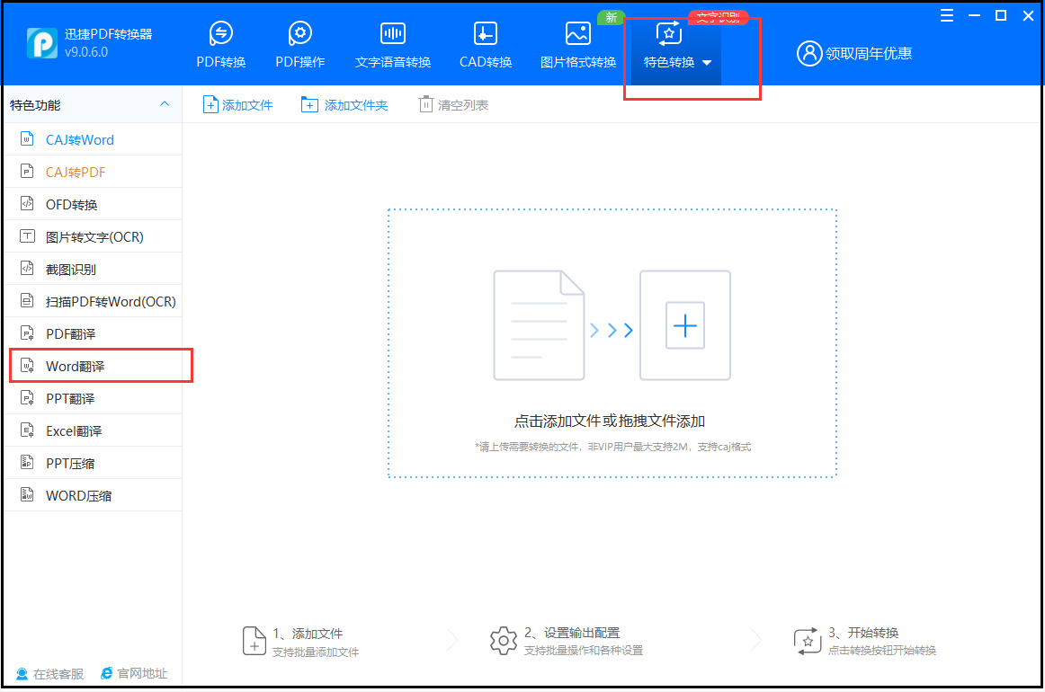
Task: Click the step 1 添加文件 icon
Action: point(254,641)
